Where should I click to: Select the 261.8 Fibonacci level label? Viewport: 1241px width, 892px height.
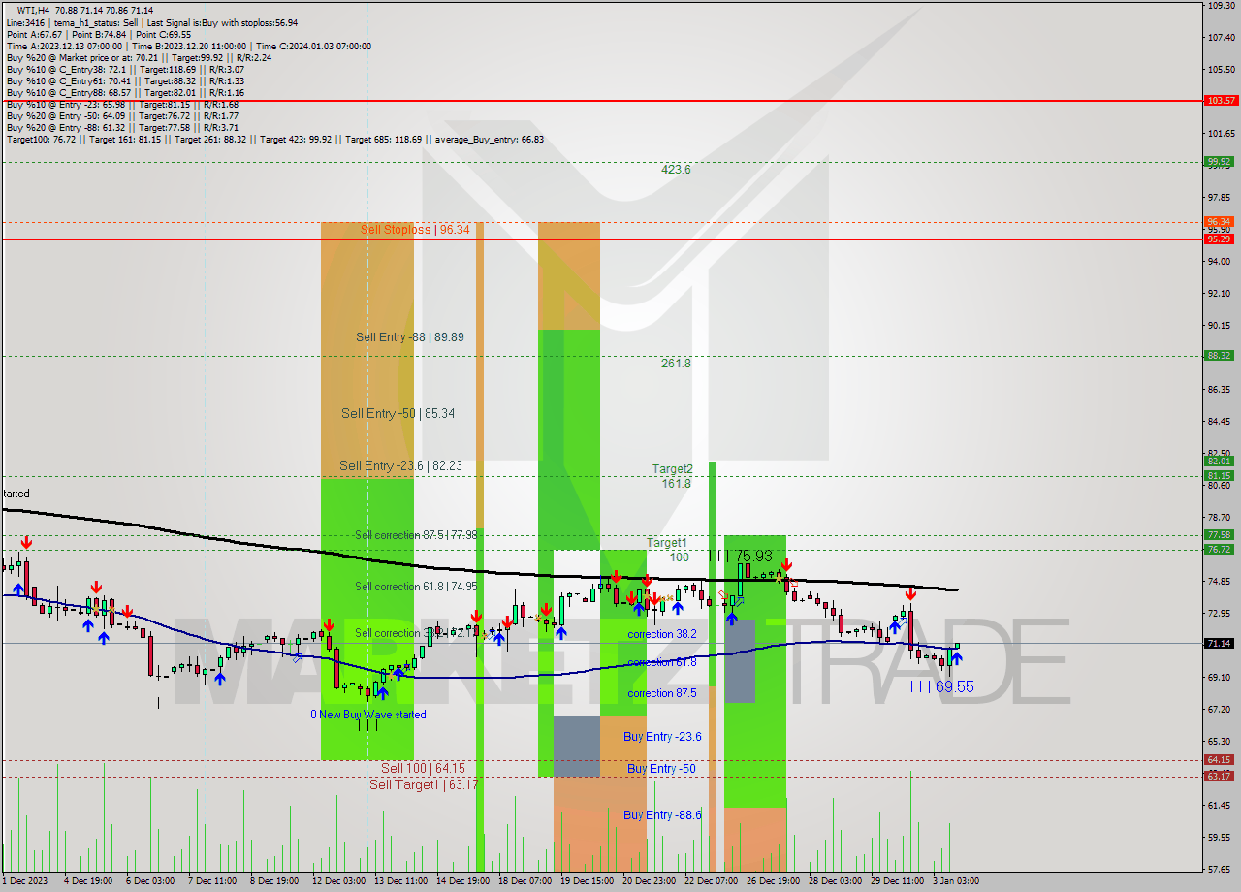[676, 364]
